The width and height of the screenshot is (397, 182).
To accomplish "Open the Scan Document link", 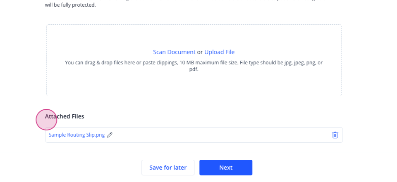I will 174,52.
